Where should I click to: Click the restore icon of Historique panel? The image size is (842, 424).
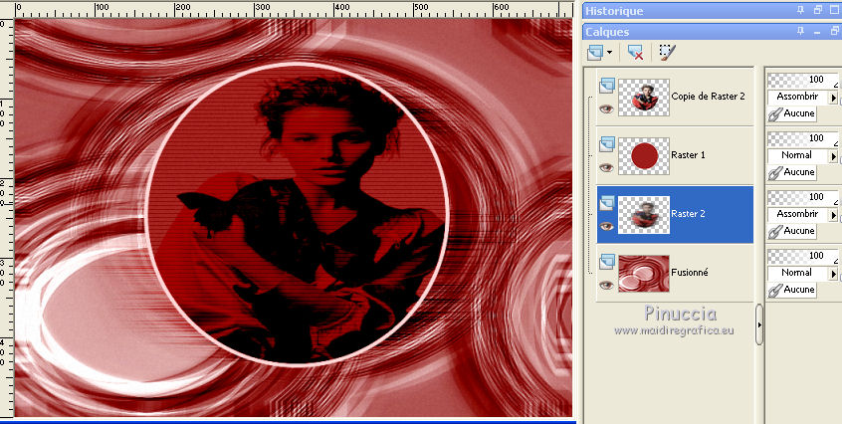tap(818, 10)
